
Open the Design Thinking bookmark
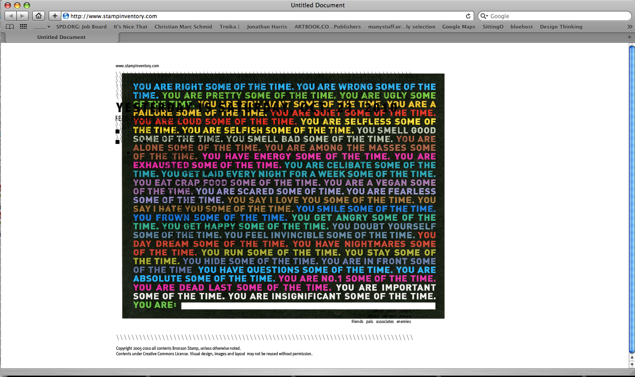561,27
